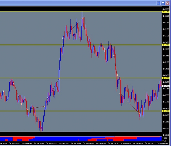Click the 28 Jun 08:50 time label
The image size is (171, 146).
pyautogui.click(x=126, y=144)
